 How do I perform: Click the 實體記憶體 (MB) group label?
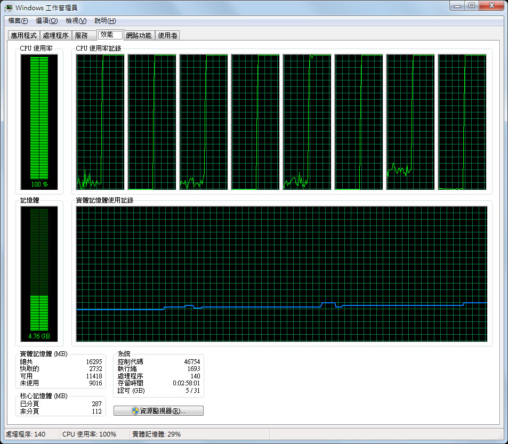click(x=44, y=353)
